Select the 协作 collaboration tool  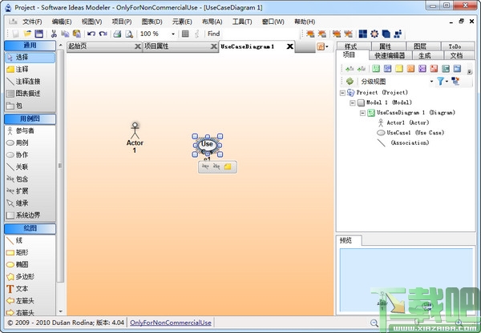(30, 154)
